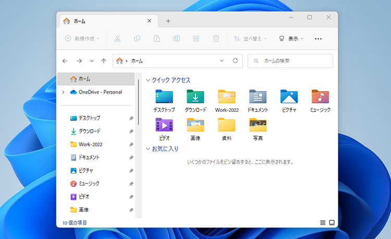Click the delete trash can icon
The image size is (391, 239).
216,38
